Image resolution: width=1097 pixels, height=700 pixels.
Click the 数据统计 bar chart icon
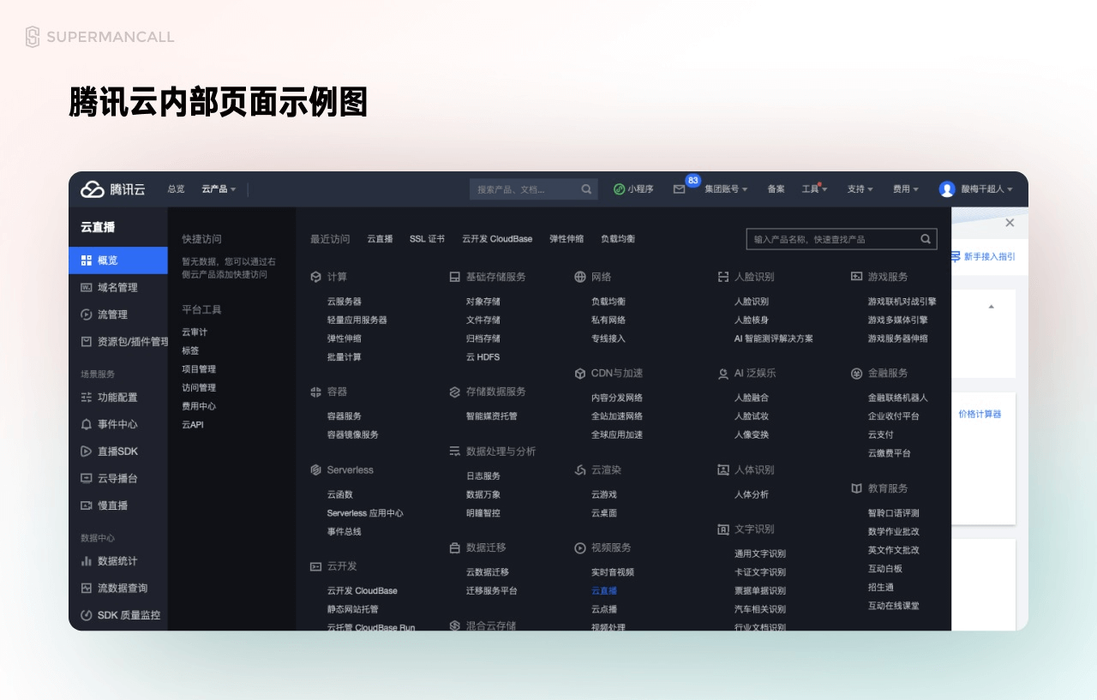click(86, 561)
